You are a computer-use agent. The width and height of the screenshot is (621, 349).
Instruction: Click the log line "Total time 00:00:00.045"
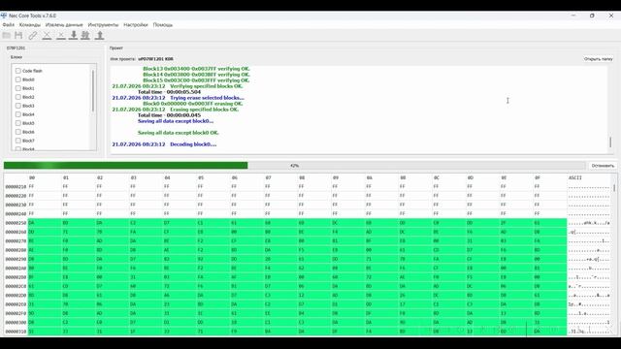(169, 115)
